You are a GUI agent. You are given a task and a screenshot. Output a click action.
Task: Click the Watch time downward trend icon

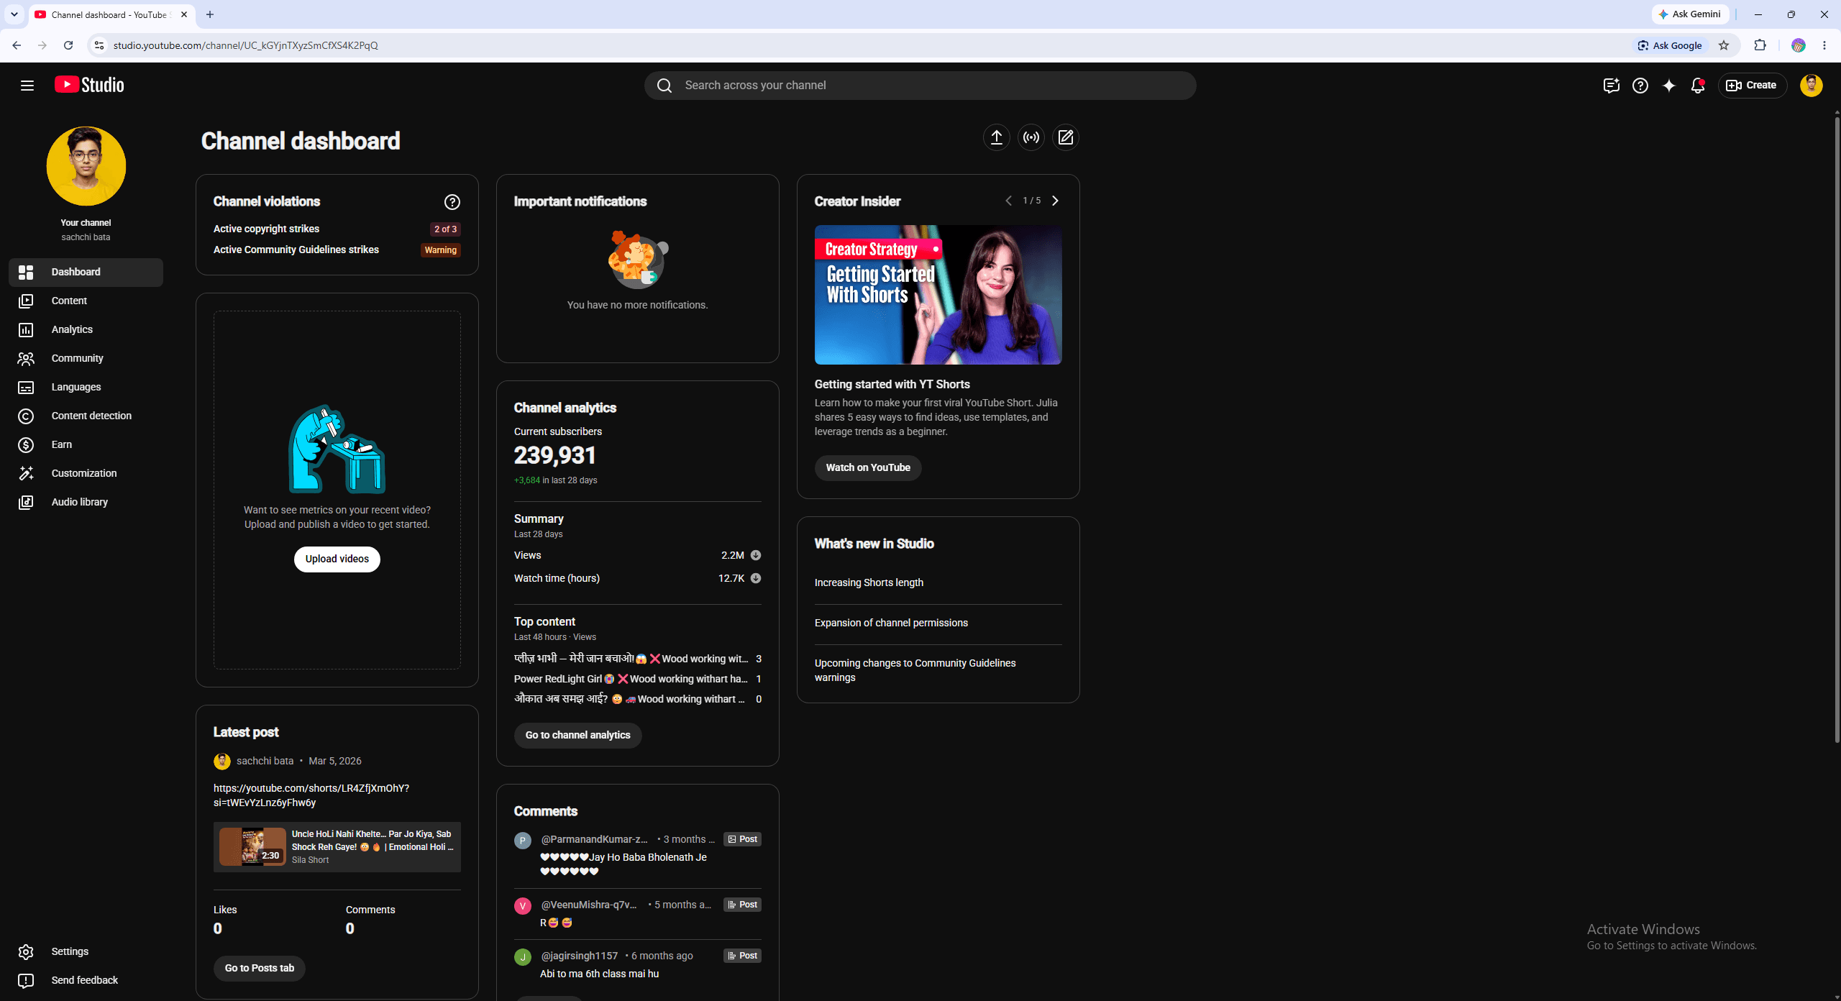coord(756,578)
